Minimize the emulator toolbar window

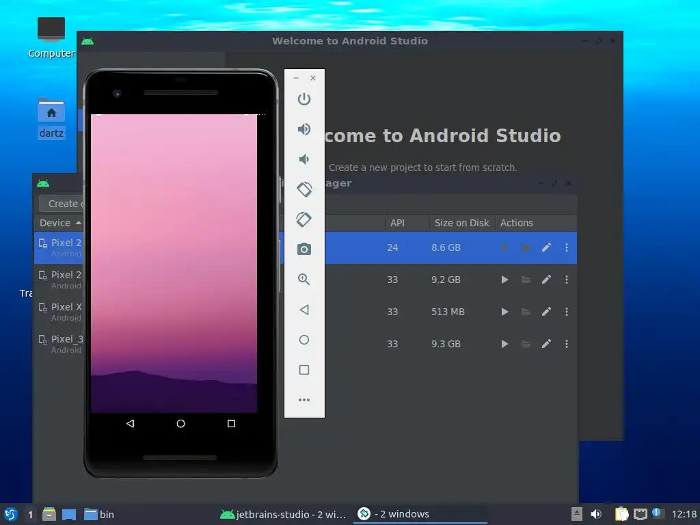point(296,78)
